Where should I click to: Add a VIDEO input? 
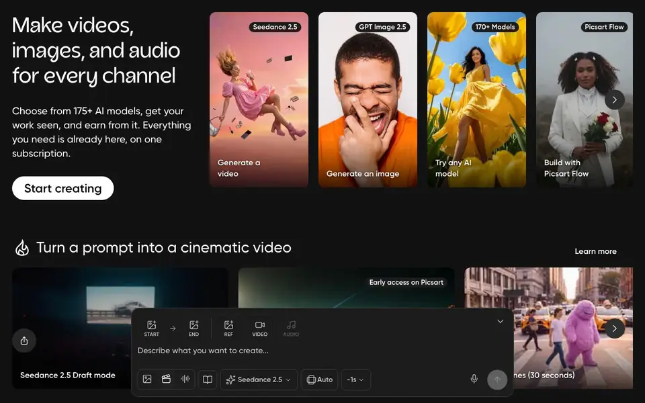[259, 328]
